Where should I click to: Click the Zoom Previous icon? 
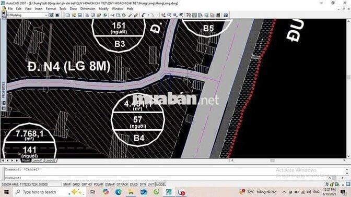point(181,15)
